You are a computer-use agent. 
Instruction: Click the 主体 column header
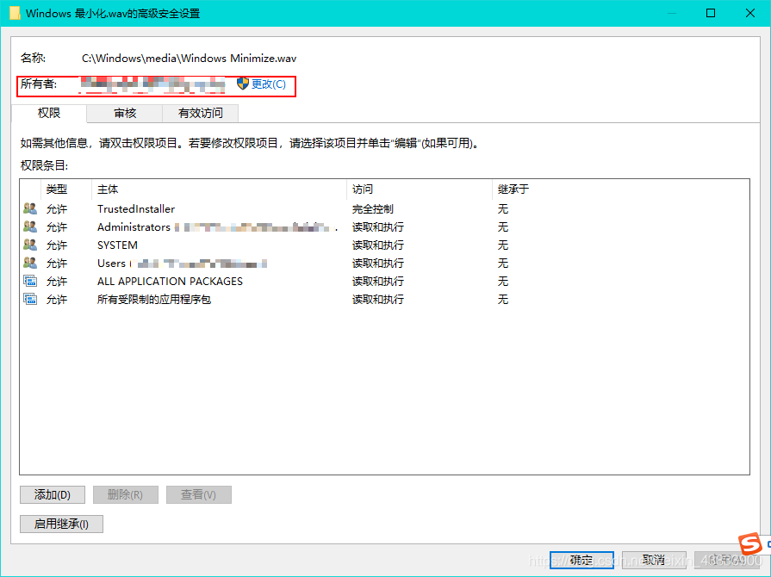pyautogui.click(x=219, y=189)
